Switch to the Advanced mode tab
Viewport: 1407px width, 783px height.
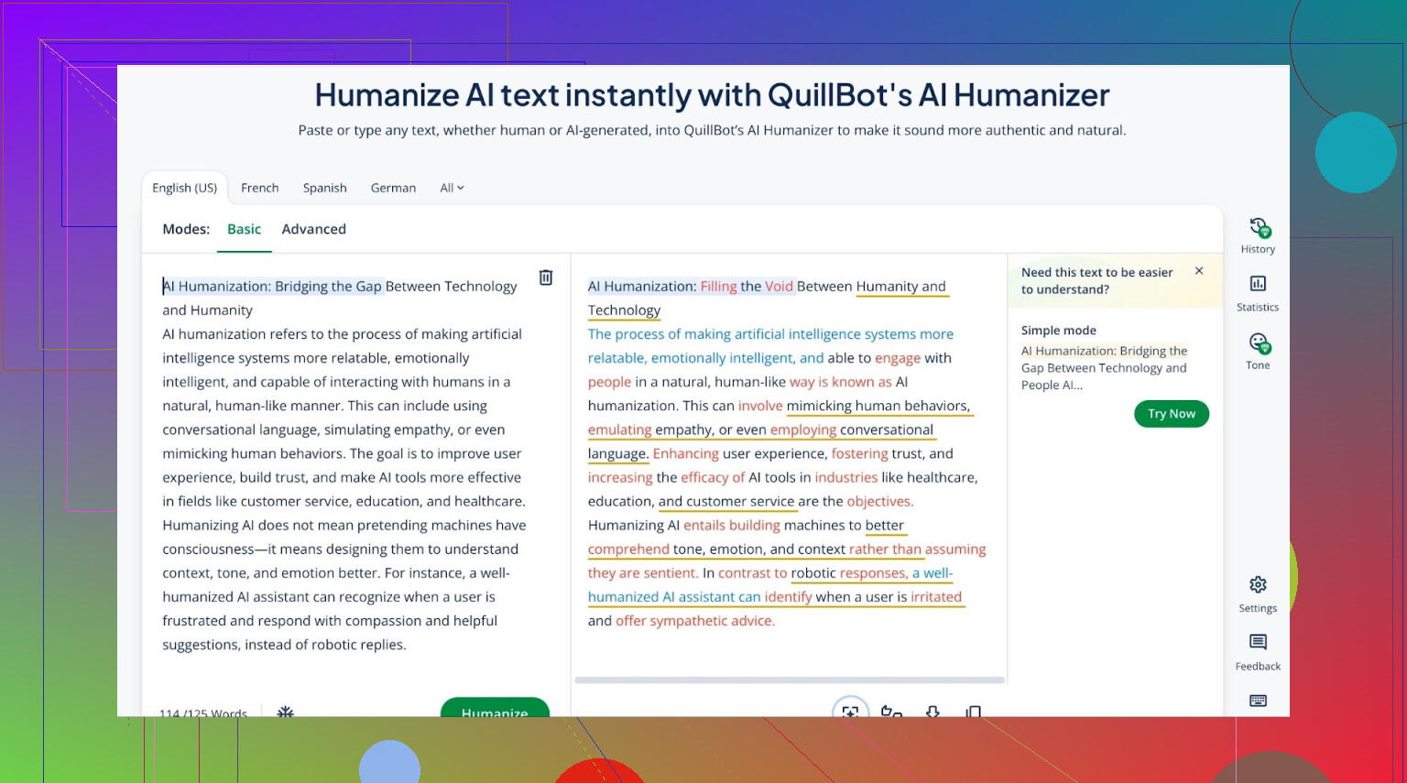tap(313, 229)
